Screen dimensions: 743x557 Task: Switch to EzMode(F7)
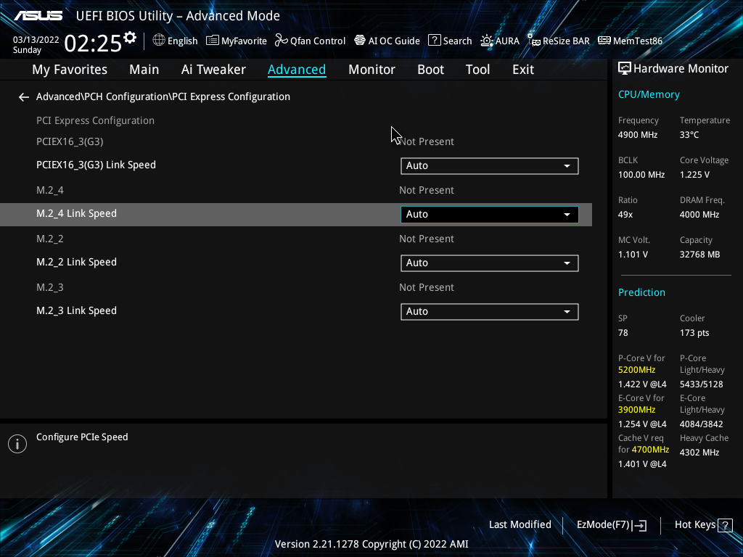click(611, 525)
